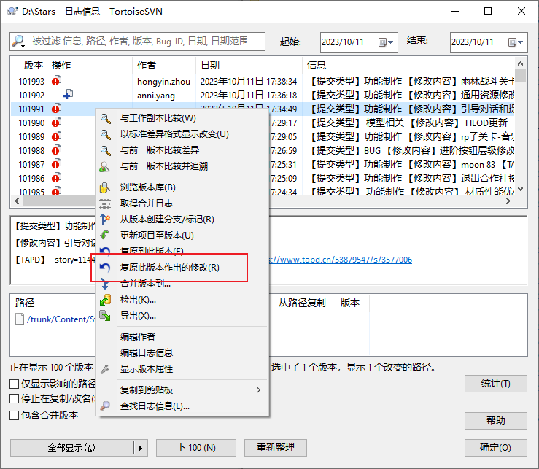Click the Browse repository (浏览版本库) icon
This screenshot has width=539, height=469.
[106, 187]
